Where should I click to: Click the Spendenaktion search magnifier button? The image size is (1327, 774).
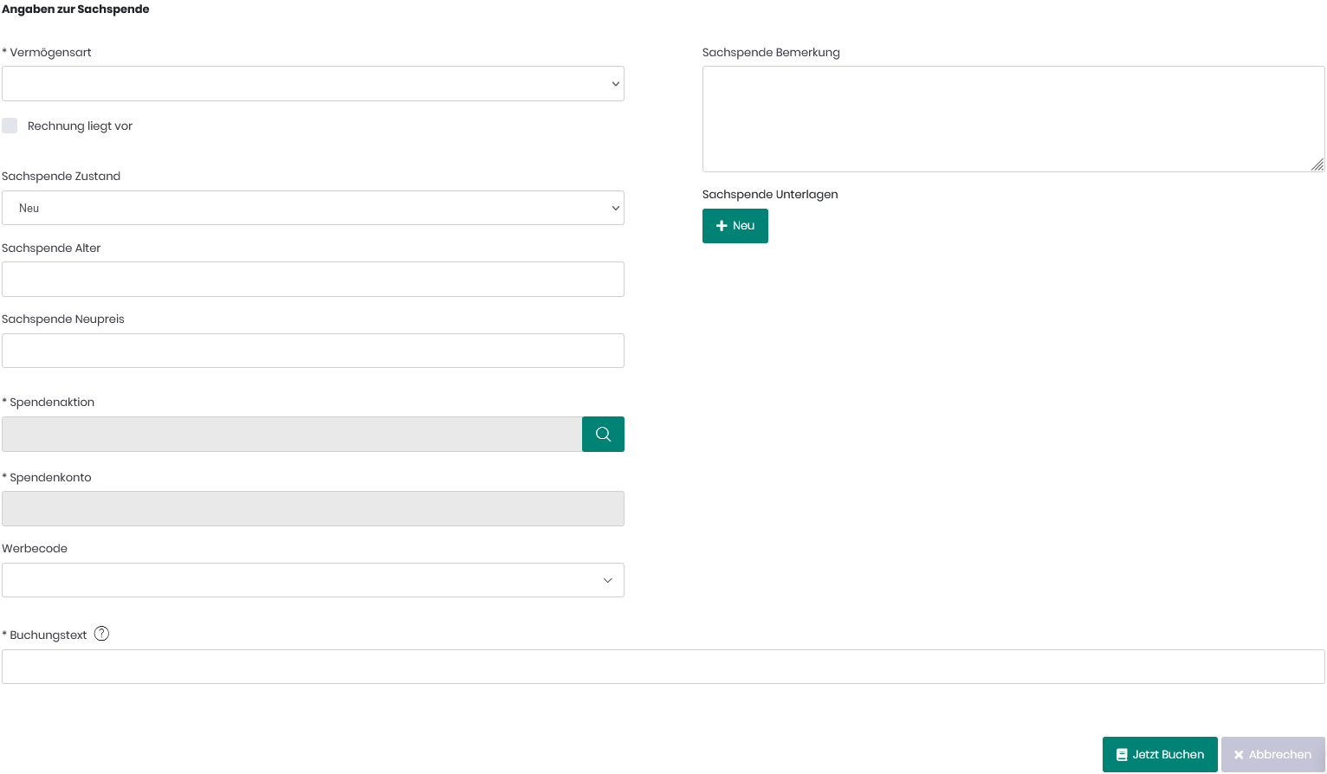603,434
